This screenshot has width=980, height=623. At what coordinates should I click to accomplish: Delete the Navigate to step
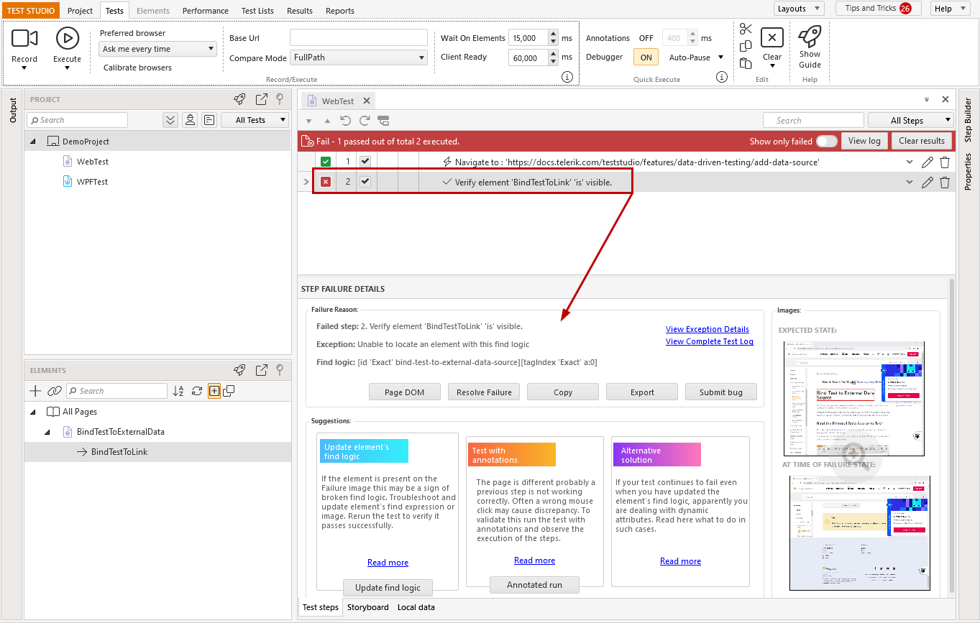(945, 162)
